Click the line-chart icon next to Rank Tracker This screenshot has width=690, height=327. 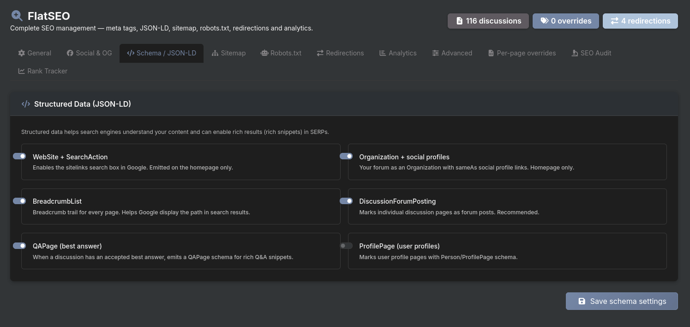21,71
